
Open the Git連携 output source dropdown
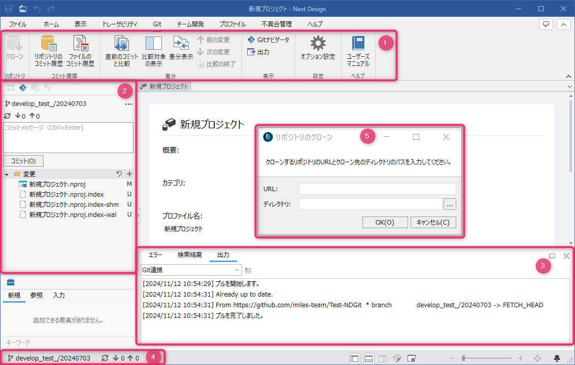pos(191,270)
